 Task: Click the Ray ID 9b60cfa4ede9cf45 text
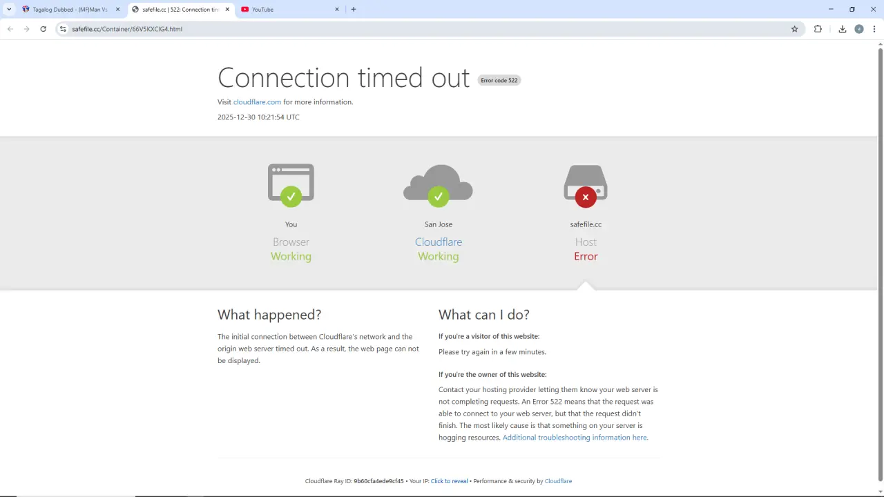378,481
